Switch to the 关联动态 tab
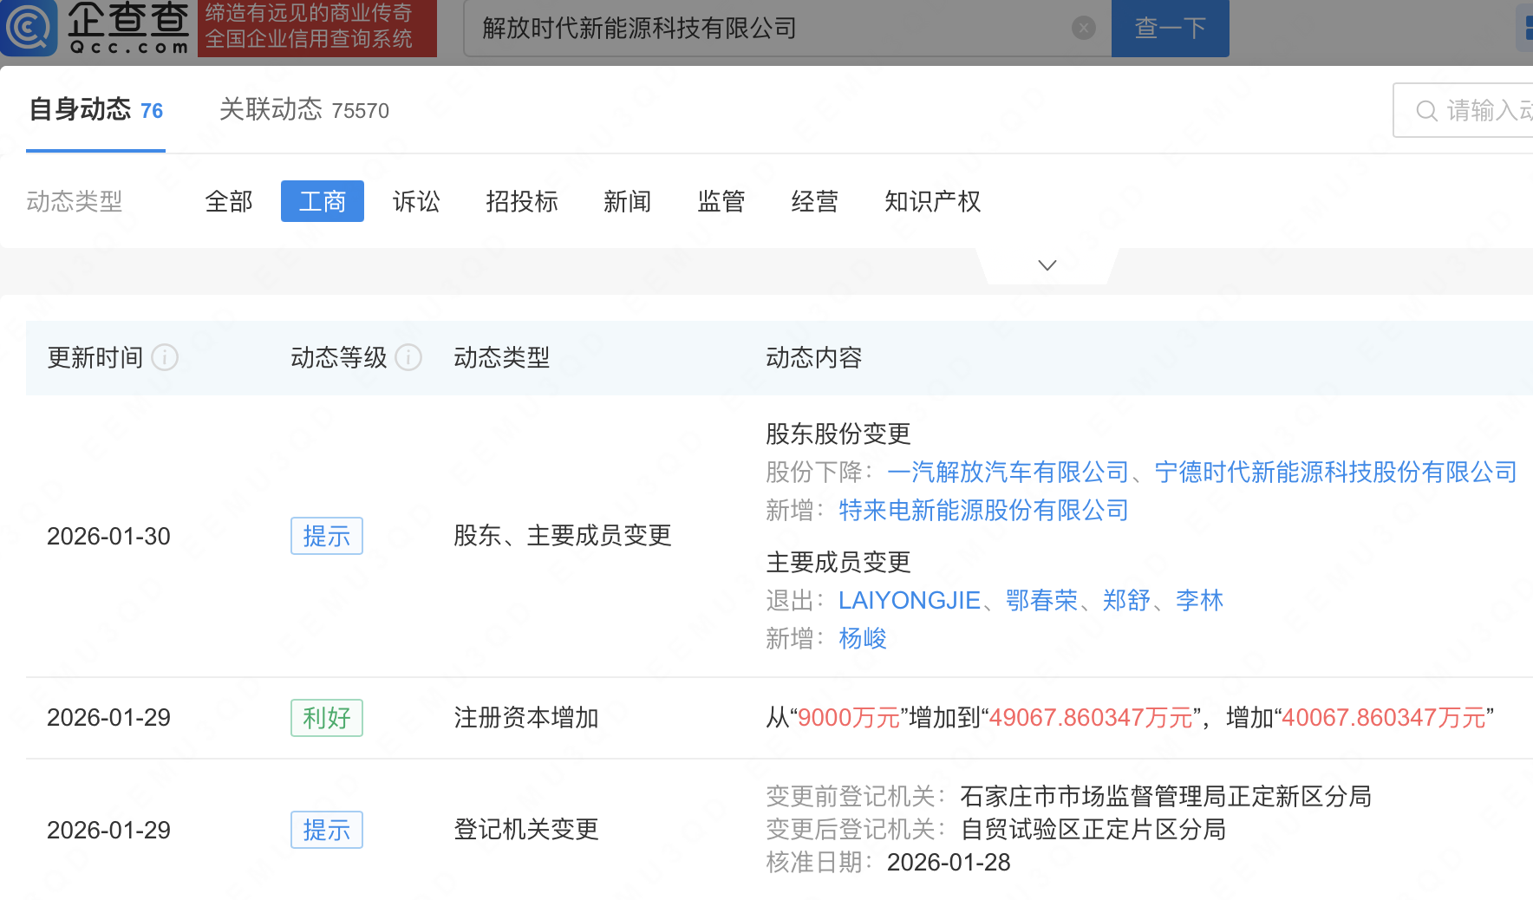Screen dimensions: 1533x900 click(303, 110)
